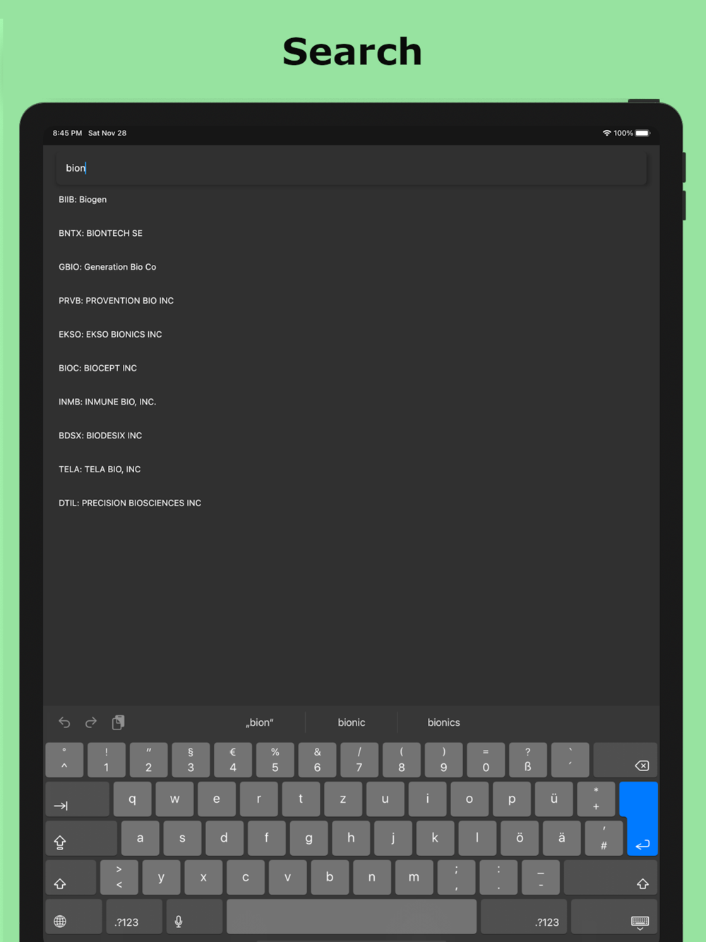The height and width of the screenshot is (942, 706).
Task: Tap the undo arrow on keyboard toolbar
Action: coord(64,722)
